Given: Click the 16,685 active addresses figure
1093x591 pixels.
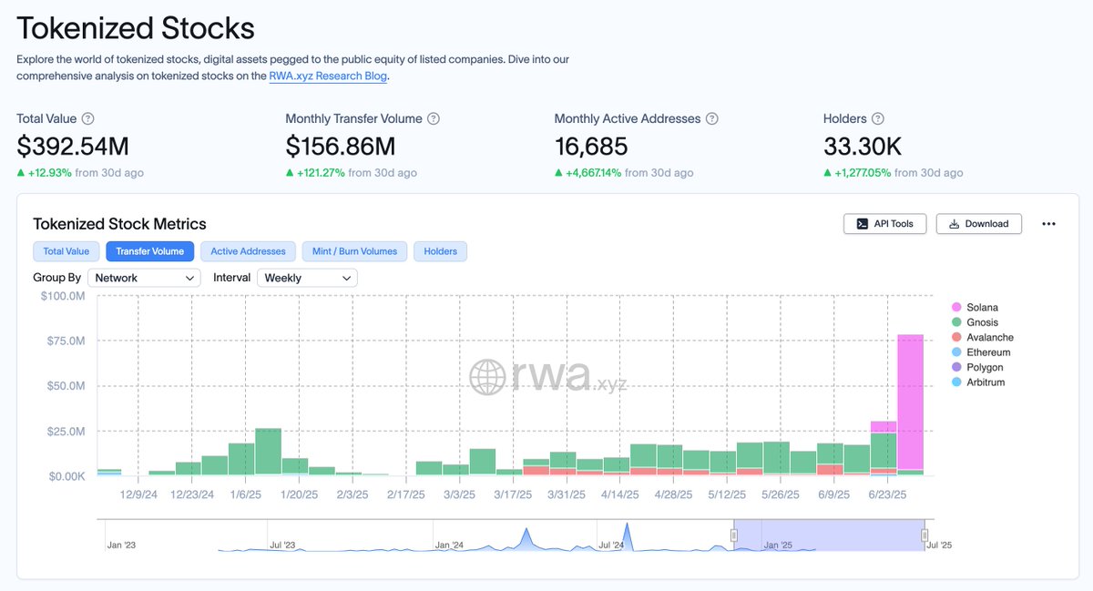Looking at the screenshot, I should 591,146.
